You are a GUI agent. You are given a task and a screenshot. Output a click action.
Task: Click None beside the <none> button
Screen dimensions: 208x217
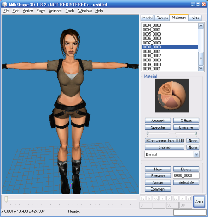point(193,147)
